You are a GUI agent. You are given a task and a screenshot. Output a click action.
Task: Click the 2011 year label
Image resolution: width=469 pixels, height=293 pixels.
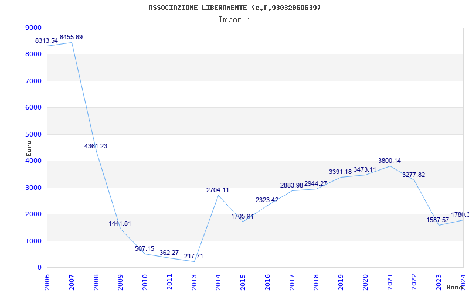169,282
